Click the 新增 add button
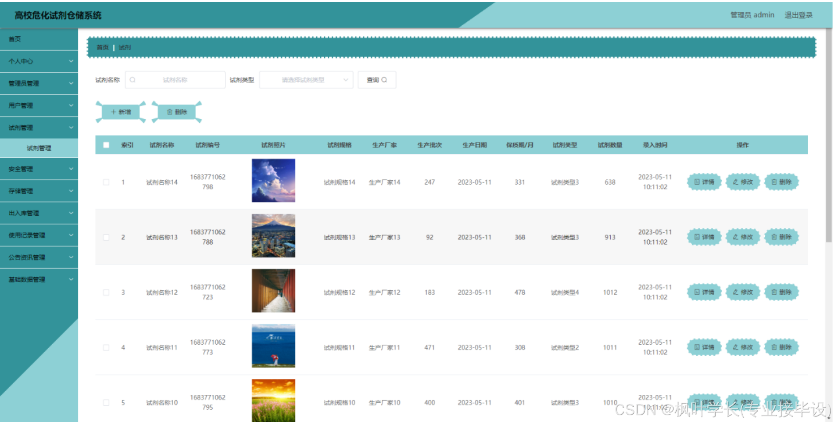The width and height of the screenshot is (833, 424). pyautogui.click(x=121, y=112)
